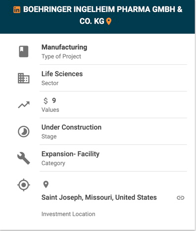Screen dimensions: 196x231
Task: Click the dollar sign symbol in Values
Action: click(x=46, y=101)
